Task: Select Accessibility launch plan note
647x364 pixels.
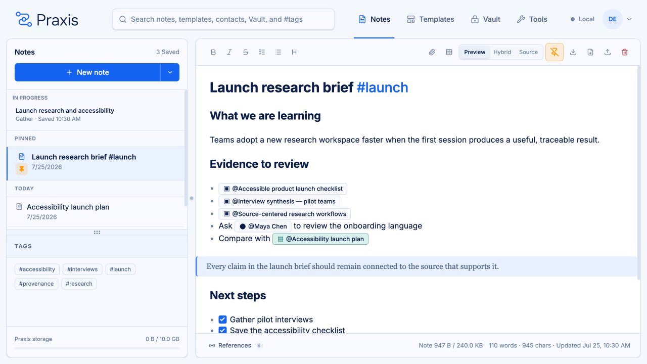Action: click(96, 211)
